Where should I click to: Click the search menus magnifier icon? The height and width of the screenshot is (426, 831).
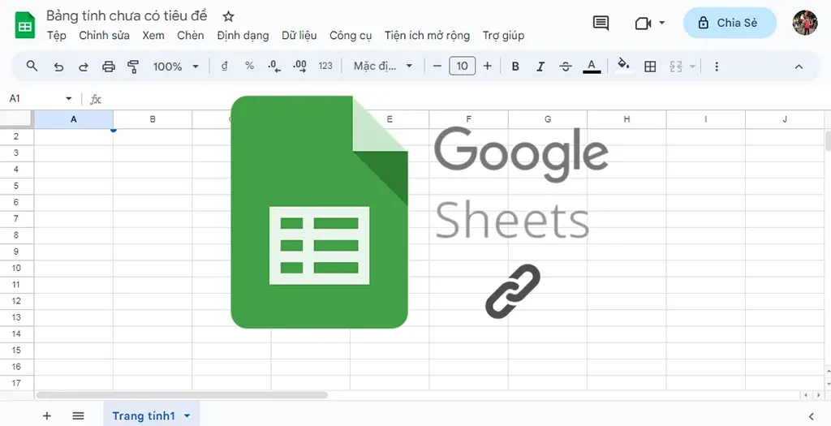[x=32, y=67]
